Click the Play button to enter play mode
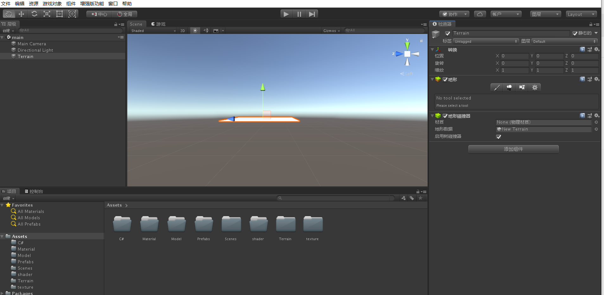This screenshot has width=604, height=295. [x=286, y=14]
